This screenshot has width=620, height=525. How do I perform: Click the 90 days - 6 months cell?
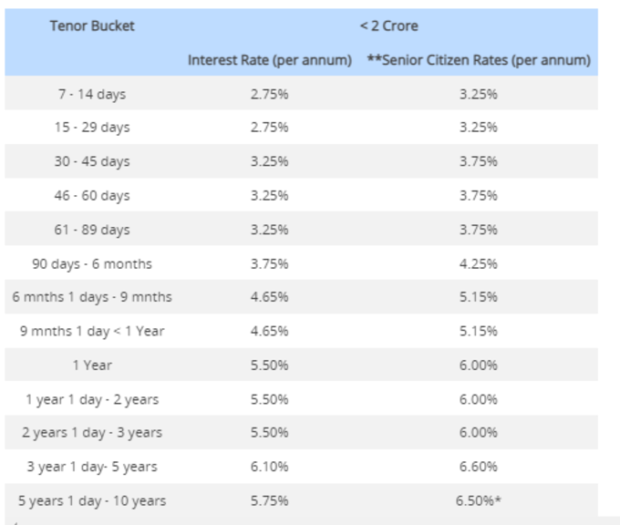[92, 263]
